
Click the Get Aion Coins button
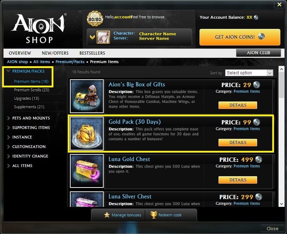[240, 37]
